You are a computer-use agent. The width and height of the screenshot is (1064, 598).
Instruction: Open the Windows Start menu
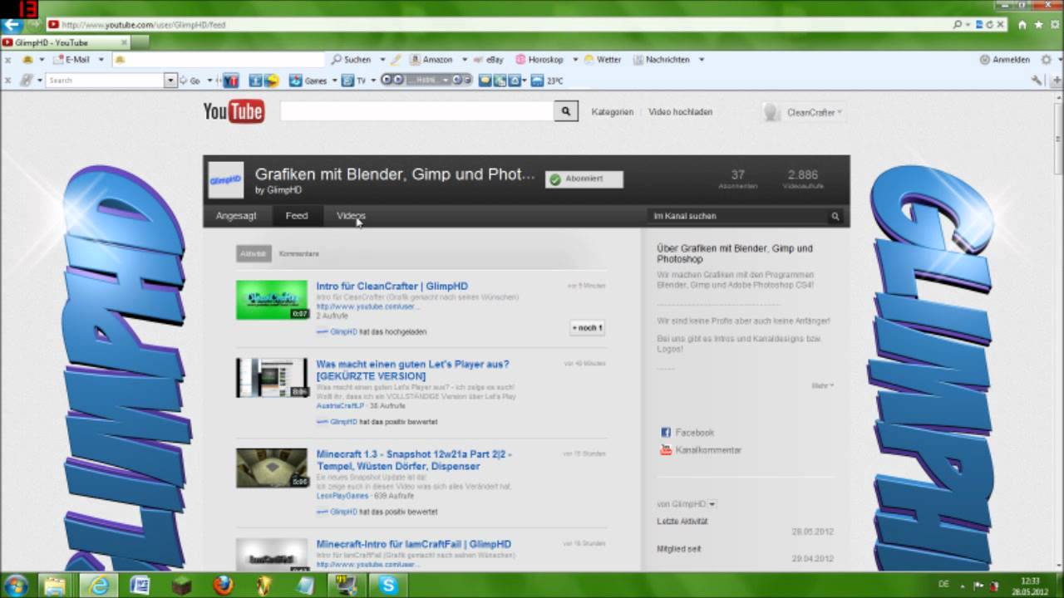pyautogui.click(x=16, y=586)
